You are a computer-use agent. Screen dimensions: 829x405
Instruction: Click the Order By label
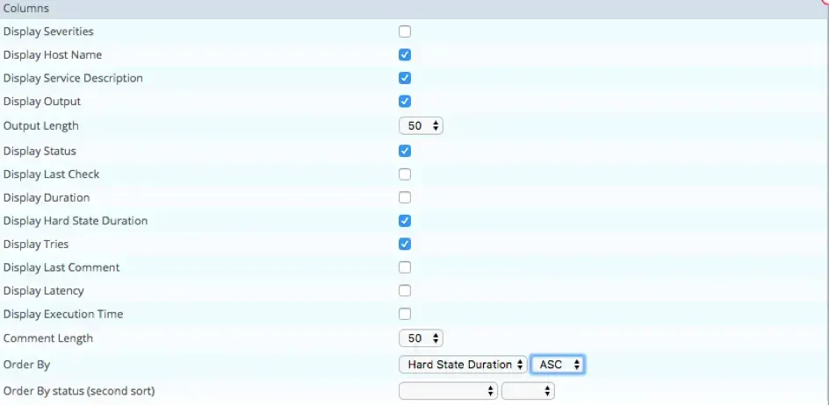point(27,365)
